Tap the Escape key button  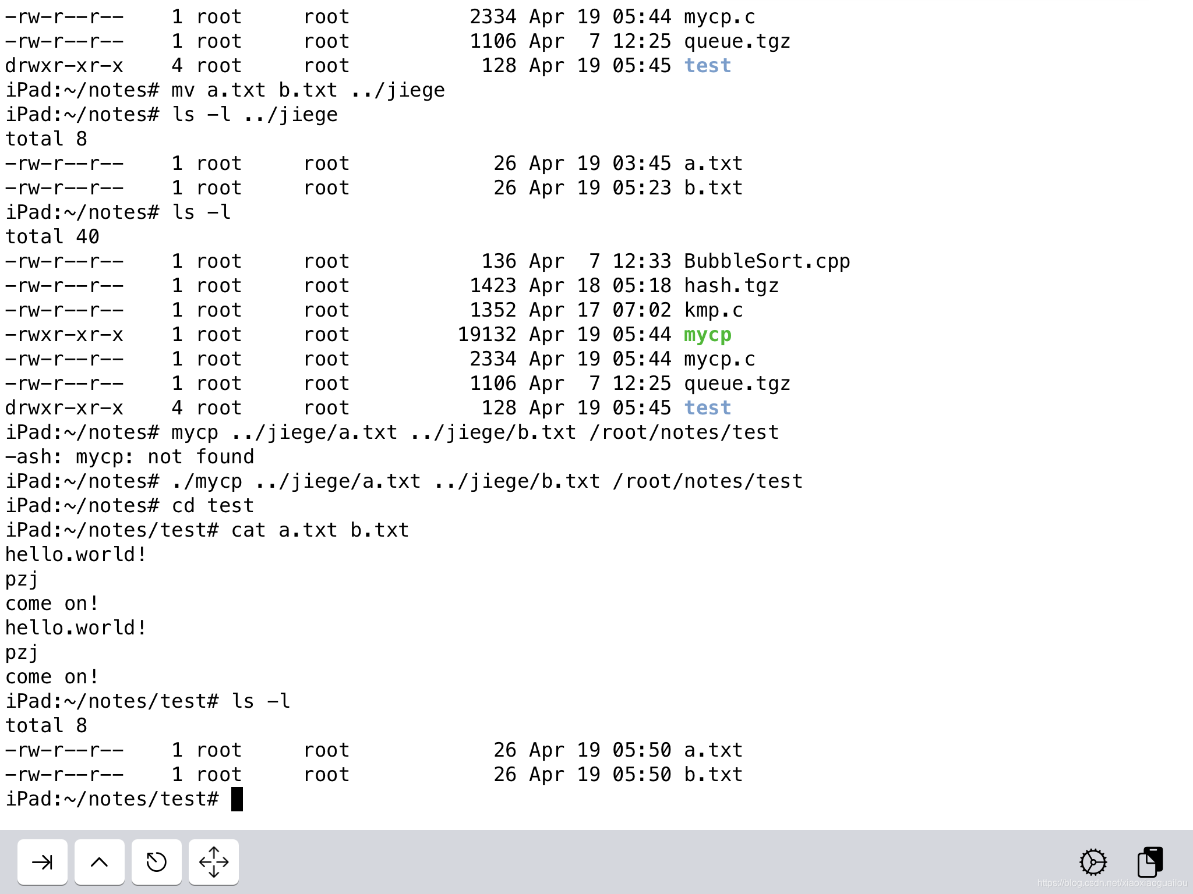tap(157, 861)
